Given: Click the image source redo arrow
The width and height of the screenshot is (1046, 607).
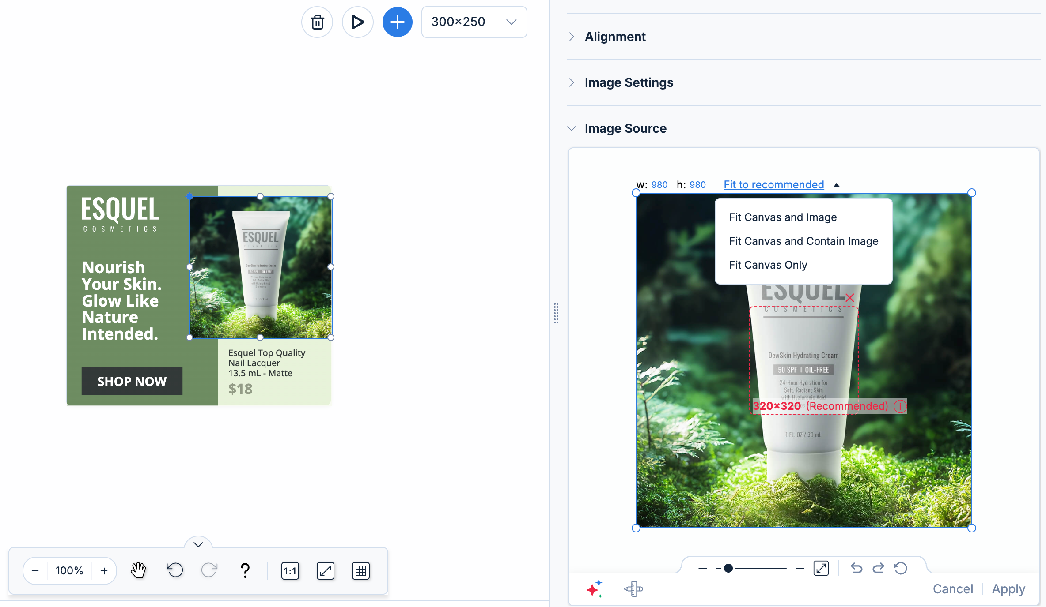Looking at the screenshot, I should coord(878,568).
